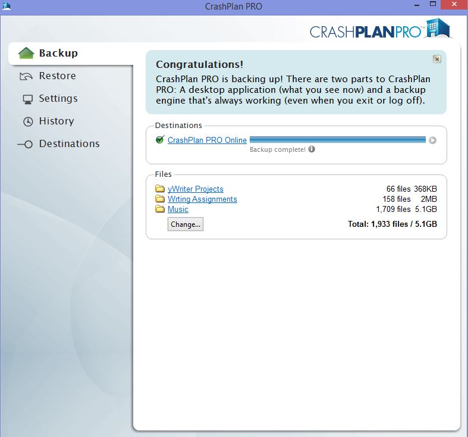
Task: Click the Restore arrow icon in sidebar
Action: pos(26,77)
